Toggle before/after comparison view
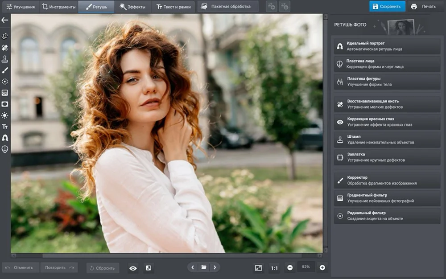 (148, 268)
